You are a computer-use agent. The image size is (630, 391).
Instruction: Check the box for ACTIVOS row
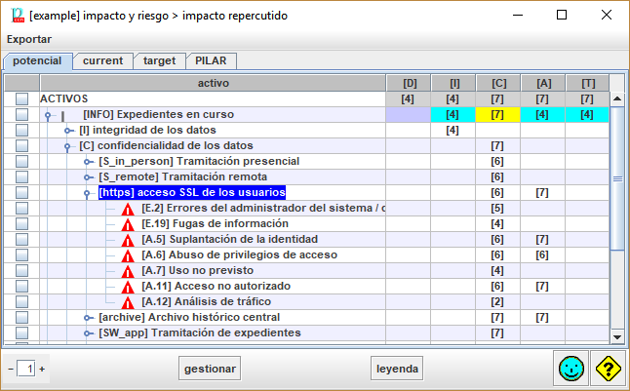(21, 99)
